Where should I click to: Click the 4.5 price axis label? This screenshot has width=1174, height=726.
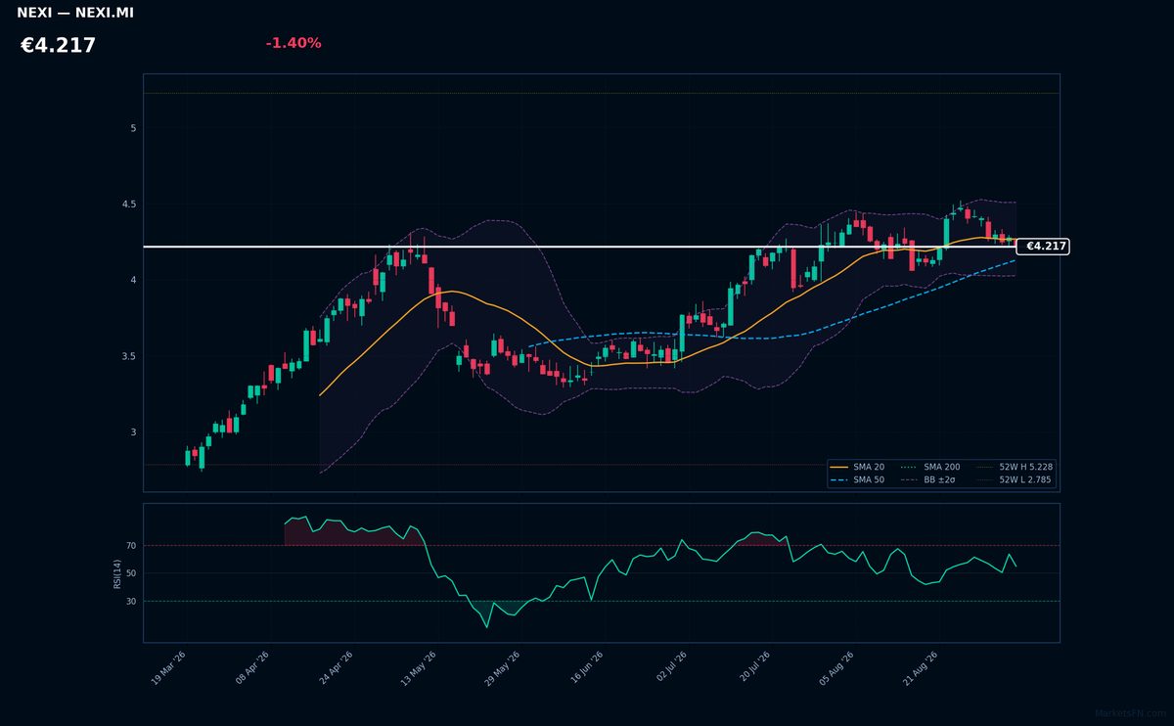[x=128, y=204]
